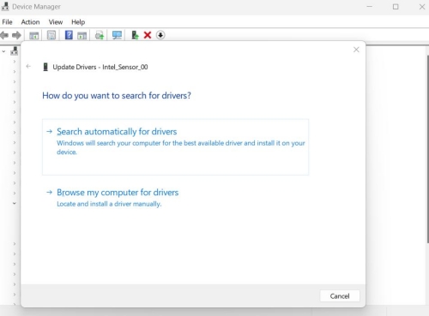The image size is (429, 316).
Task: Select the computer root node icon in tree
Action: [x=14, y=51]
